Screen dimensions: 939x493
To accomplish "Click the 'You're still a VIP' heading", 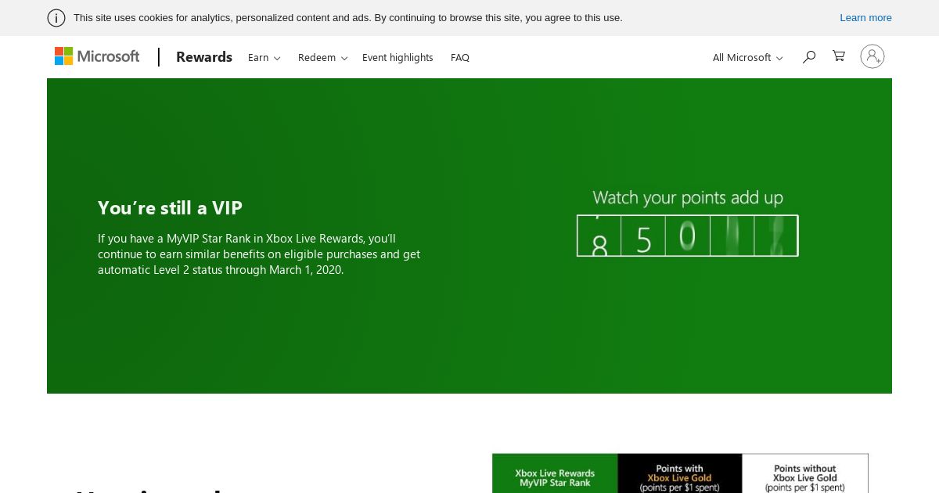I will [x=170, y=207].
